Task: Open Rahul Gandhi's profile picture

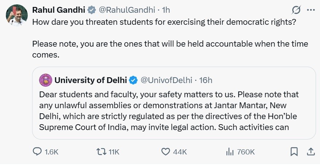Action: coord(17,15)
